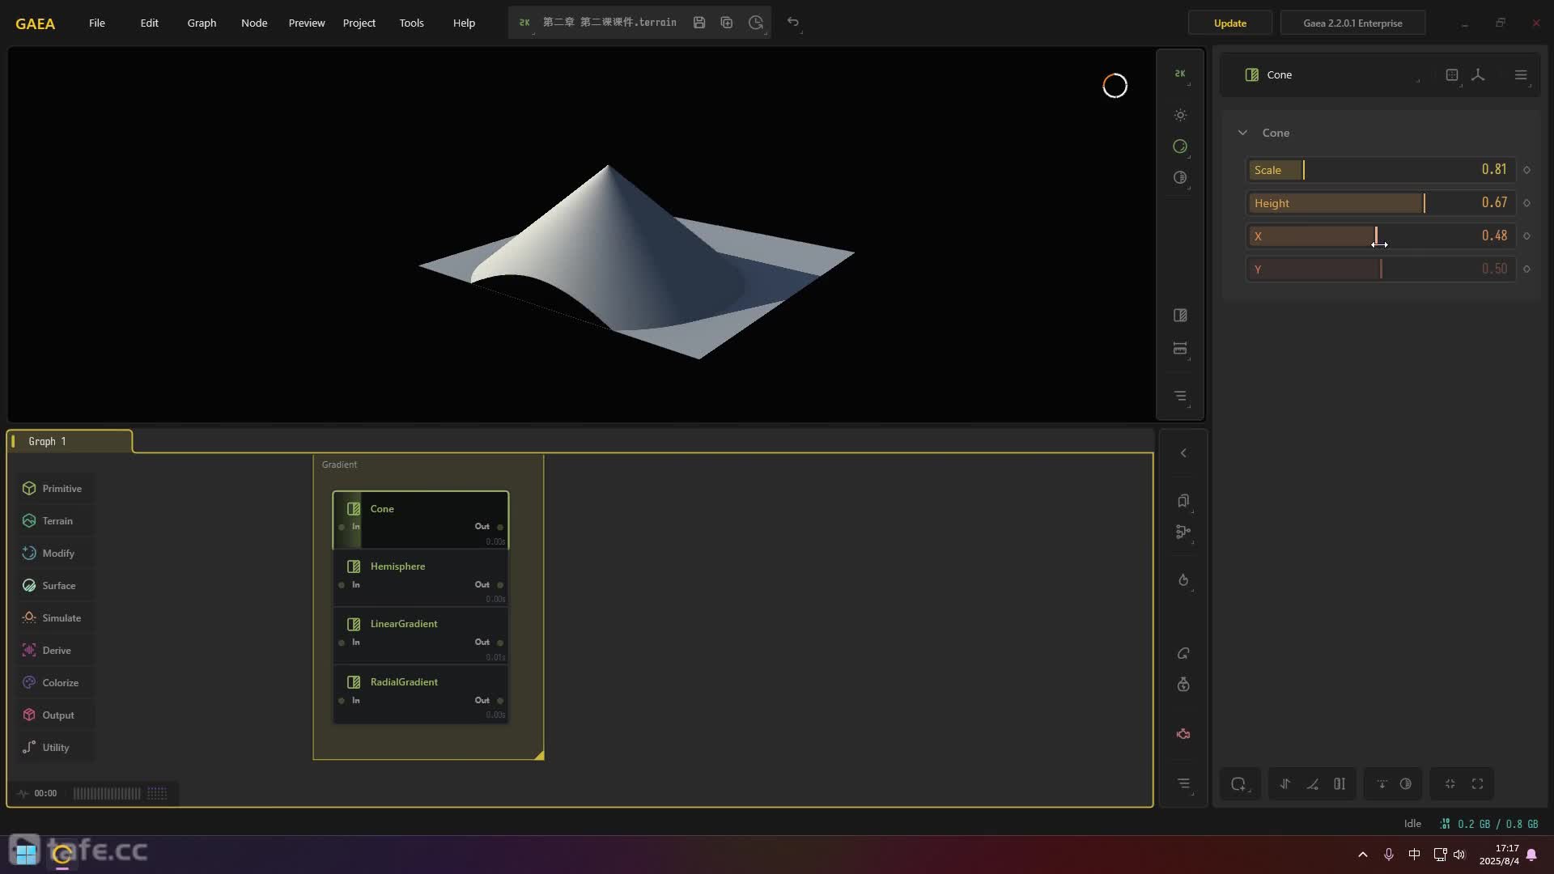This screenshot has width=1554, height=874.
Task: Switch to the Graph 1 tab
Action: click(x=48, y=441)
